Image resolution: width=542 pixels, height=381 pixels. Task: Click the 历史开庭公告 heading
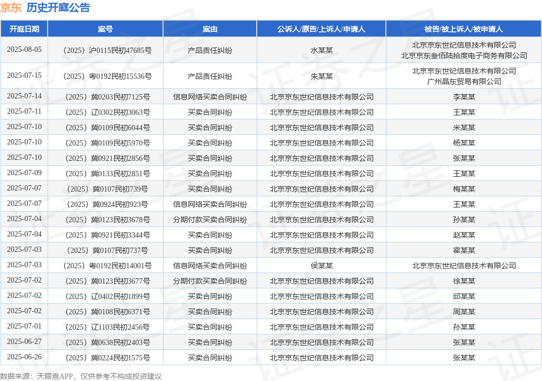(58, 7)
